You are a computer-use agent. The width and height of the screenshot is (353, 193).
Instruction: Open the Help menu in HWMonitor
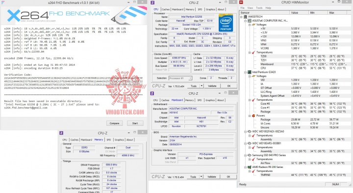[268, 8]
